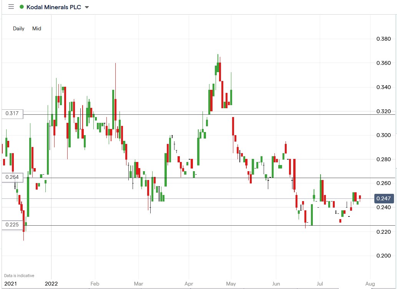Open the hamburger navigation menu

[x=11, y=7]
